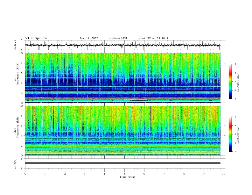This screenshot has width=252, height=195.
Task: Click inside the ch.2 spectrogram plot
Action: point(122,131)
